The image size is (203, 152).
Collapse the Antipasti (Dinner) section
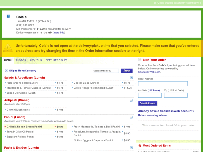click(x=131, y=100)
